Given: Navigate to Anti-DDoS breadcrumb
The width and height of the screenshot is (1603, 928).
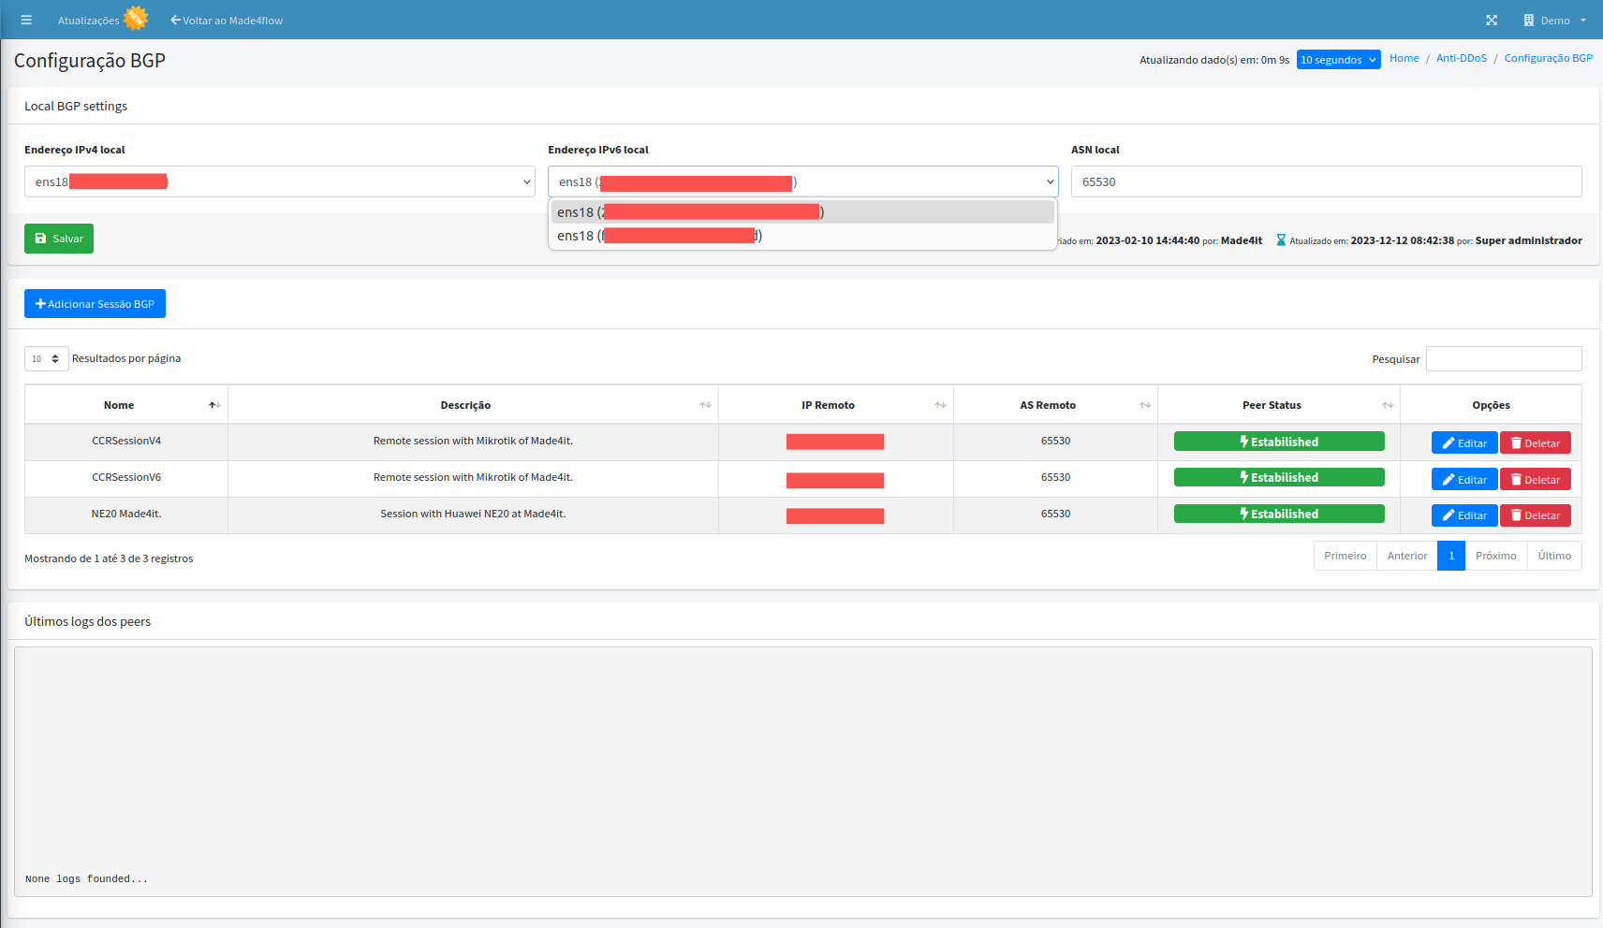Looking at the screenshot, I should pyautogui.click(x=1462, y=58).
